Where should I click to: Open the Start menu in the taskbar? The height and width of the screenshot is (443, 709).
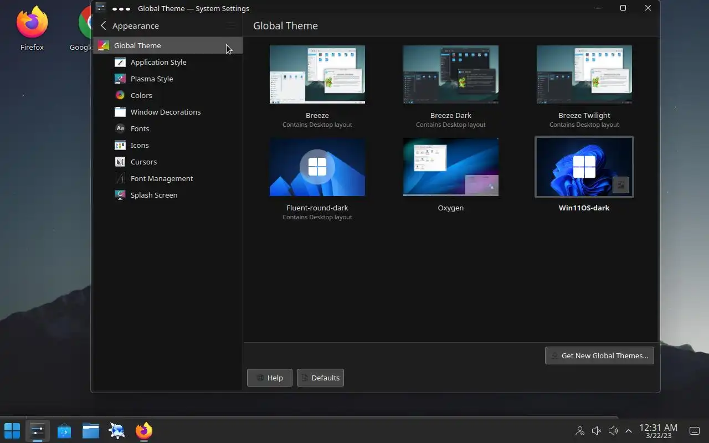12,430
